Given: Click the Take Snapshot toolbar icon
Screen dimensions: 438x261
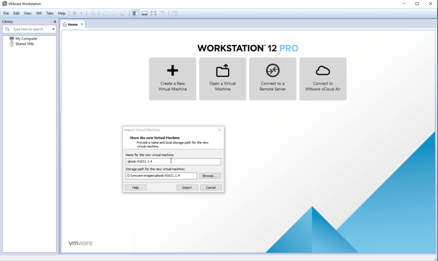Looking at the screenshot, I should click(105, 13).
